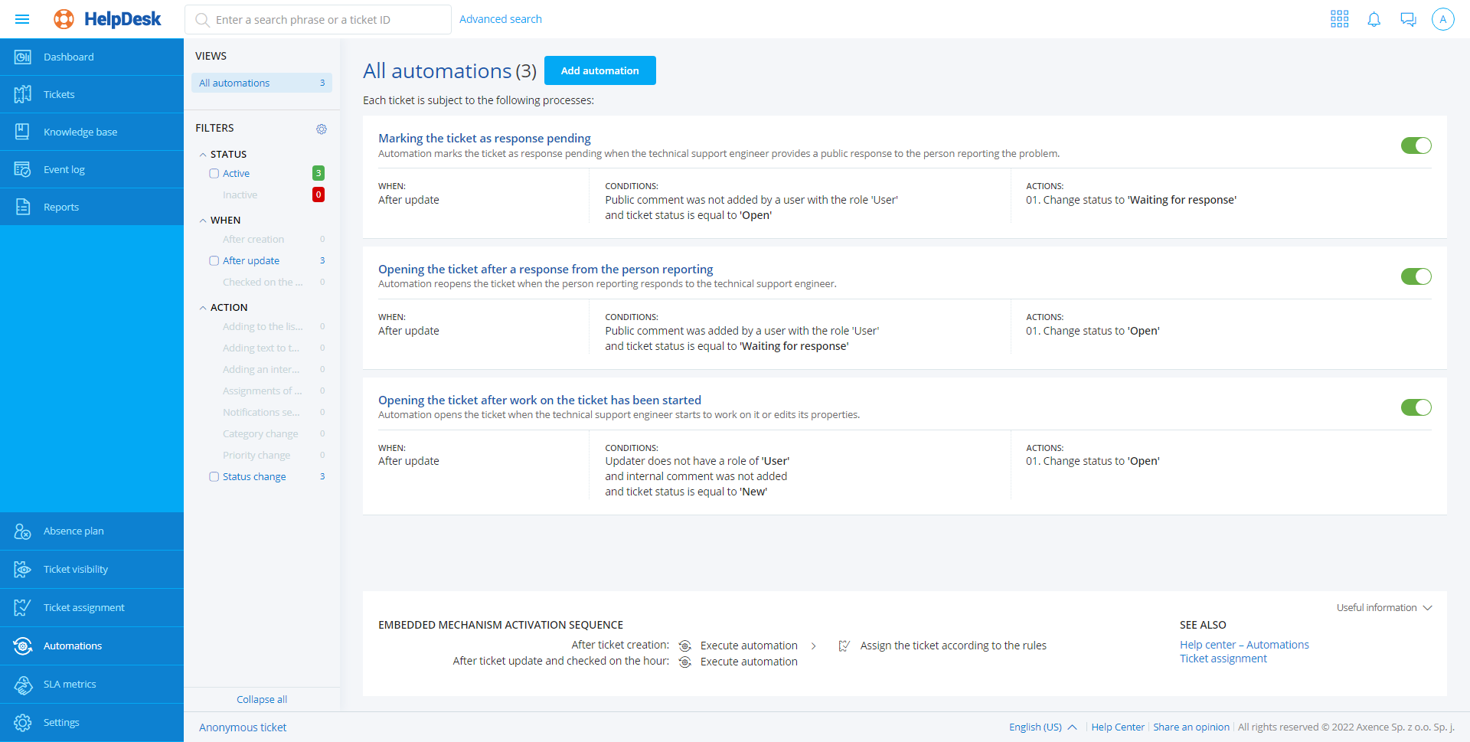Click the SLA metrics sidebar icon
This screenshot has height=742, width=1470.
pos(23,685)
